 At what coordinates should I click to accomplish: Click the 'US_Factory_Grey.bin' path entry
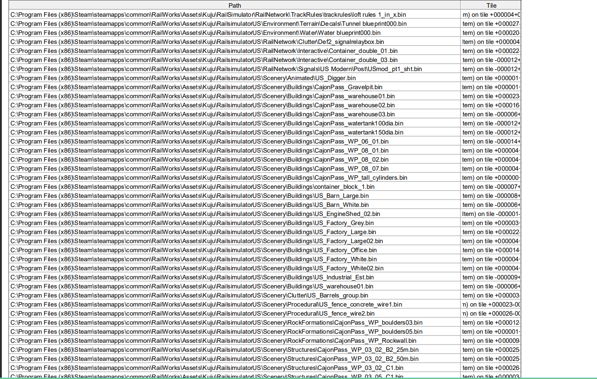click(x=235, y=223)
